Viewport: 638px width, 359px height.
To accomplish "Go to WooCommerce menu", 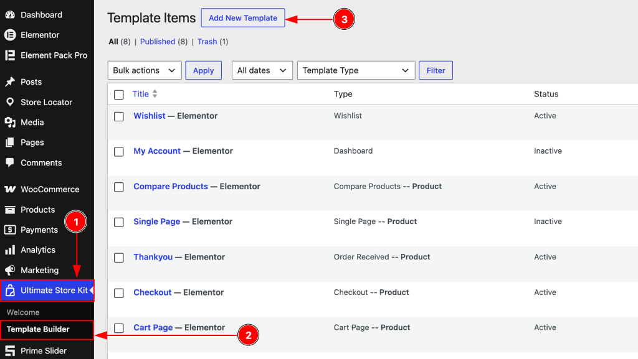I will click(x=47, y=189).
